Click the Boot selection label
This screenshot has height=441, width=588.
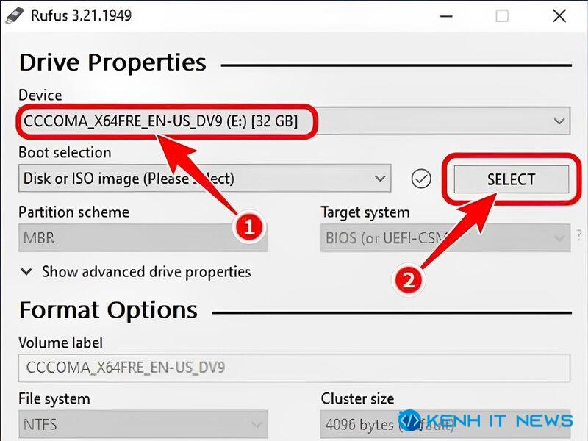click(65, 153)
